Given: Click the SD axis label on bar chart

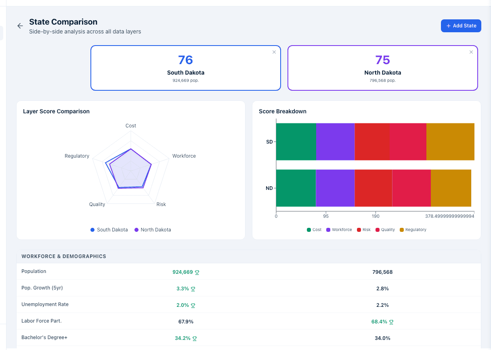Looking at the screenshot, I should tap(269, 142).
